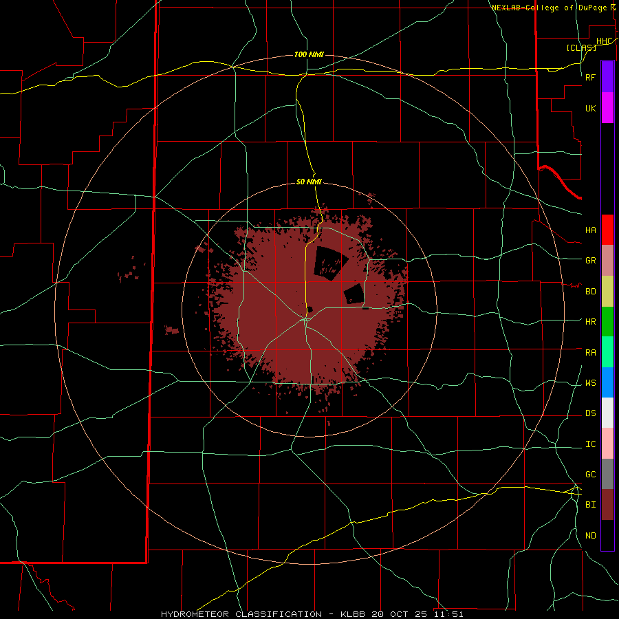Click the "RF" legend label
This screenshot has width=619, height=619.
tap(591, 77)
